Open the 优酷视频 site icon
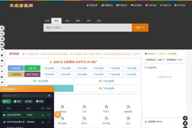 click(x=128, y=107)
